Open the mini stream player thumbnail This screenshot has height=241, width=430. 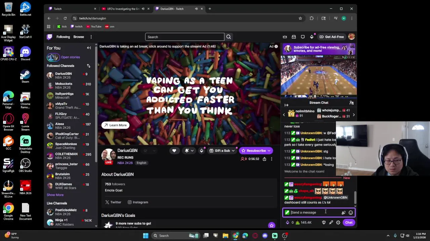point(319,77)
